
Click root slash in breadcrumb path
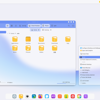pyautogui.click(x=8, y=33)
